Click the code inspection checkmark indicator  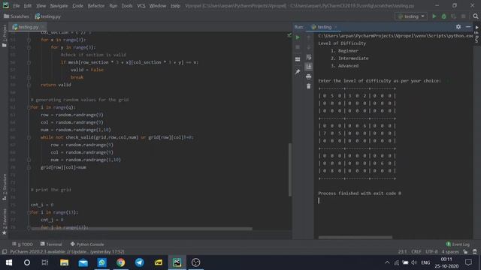(x=289, y=35)
